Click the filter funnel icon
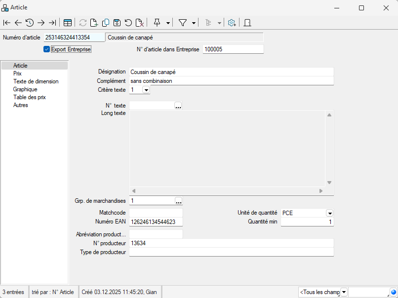 182,23
